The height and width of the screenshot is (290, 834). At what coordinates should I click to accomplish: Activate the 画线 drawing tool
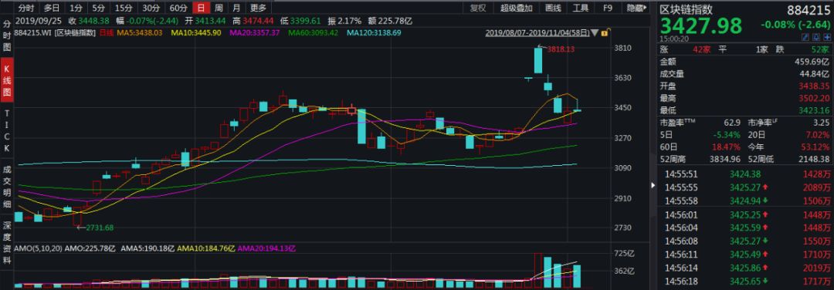[x=553, y=8]
